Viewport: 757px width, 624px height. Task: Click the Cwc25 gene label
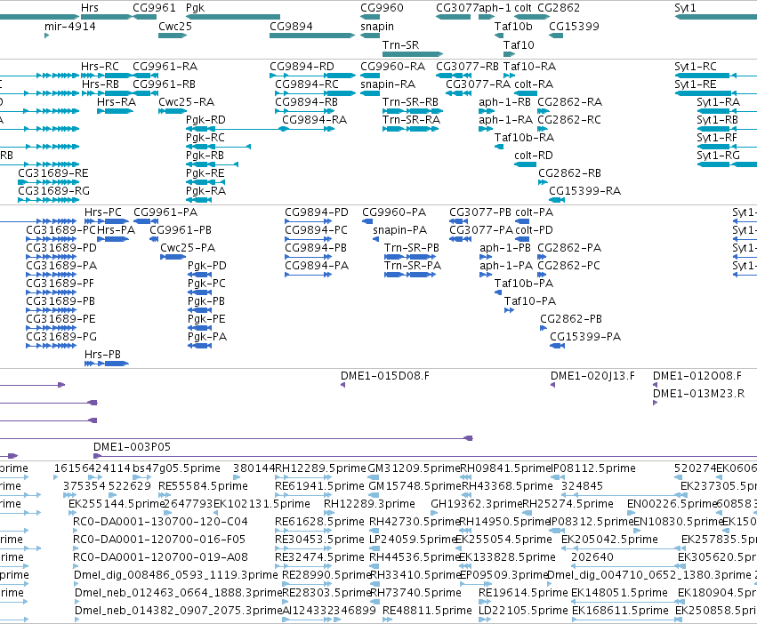pyautogui.click(x=174, y=26)
